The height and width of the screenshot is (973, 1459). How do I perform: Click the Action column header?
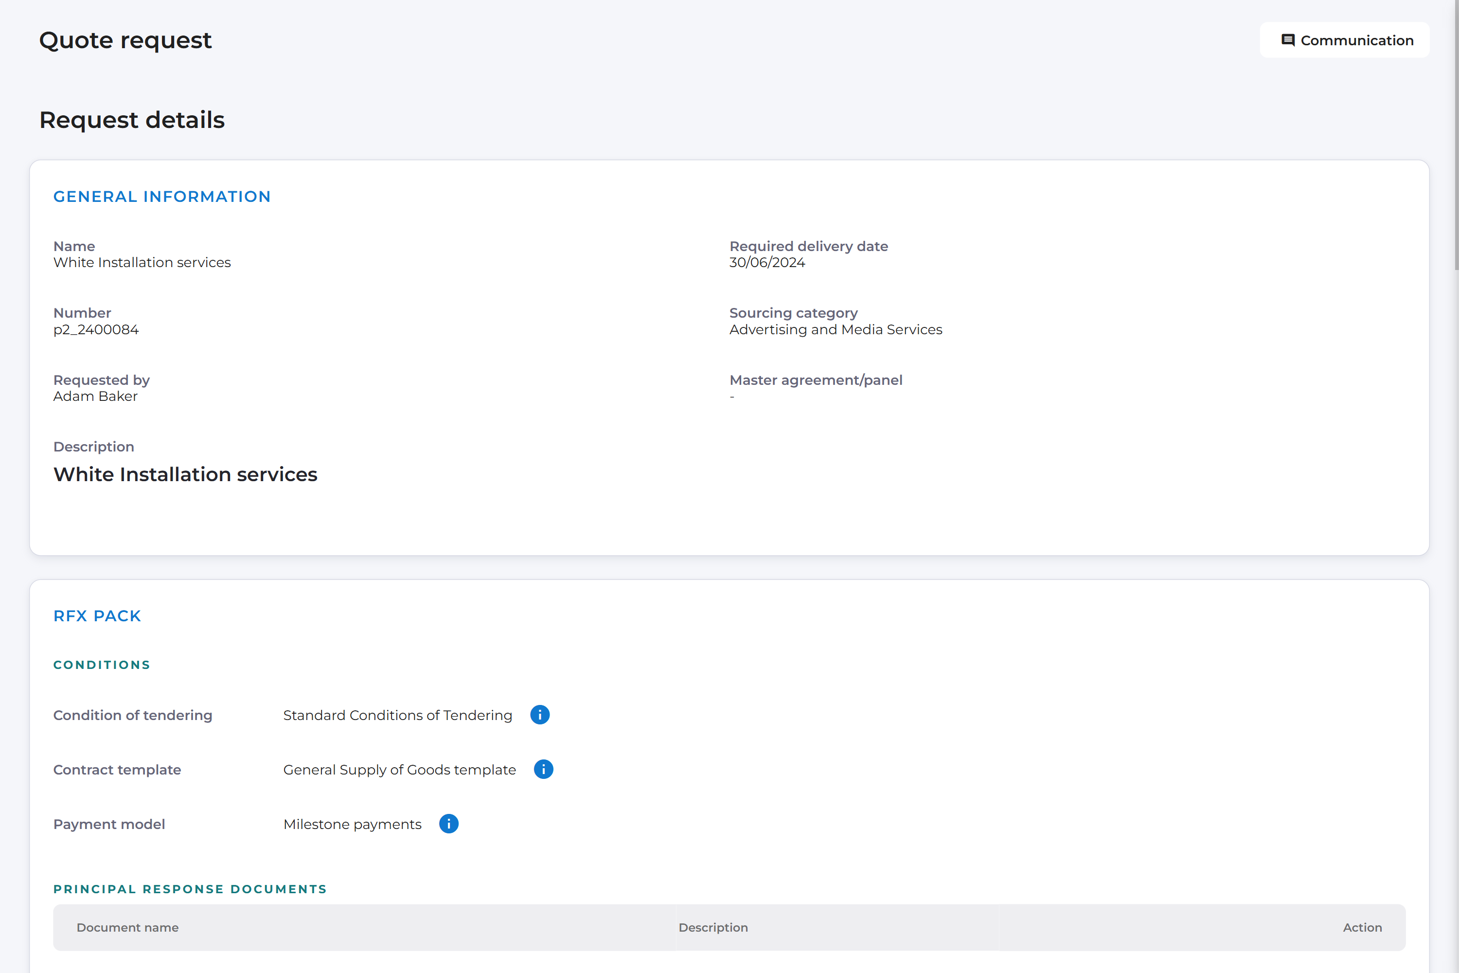(1362, 927)
